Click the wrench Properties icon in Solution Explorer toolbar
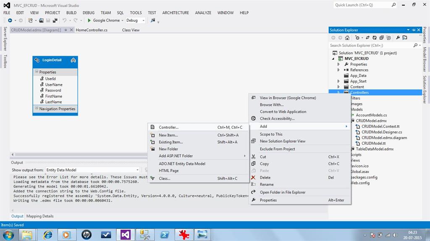 [x=398, y=38]
